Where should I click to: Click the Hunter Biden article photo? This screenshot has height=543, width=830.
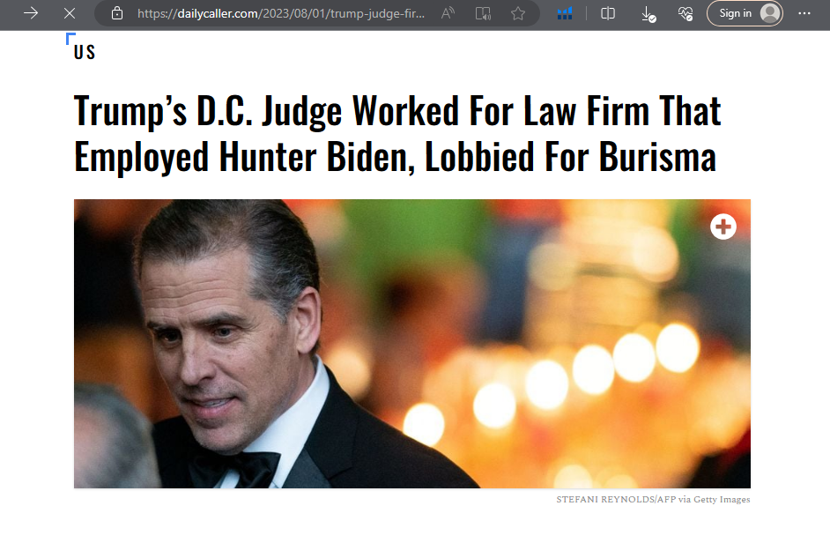[411, 343]
